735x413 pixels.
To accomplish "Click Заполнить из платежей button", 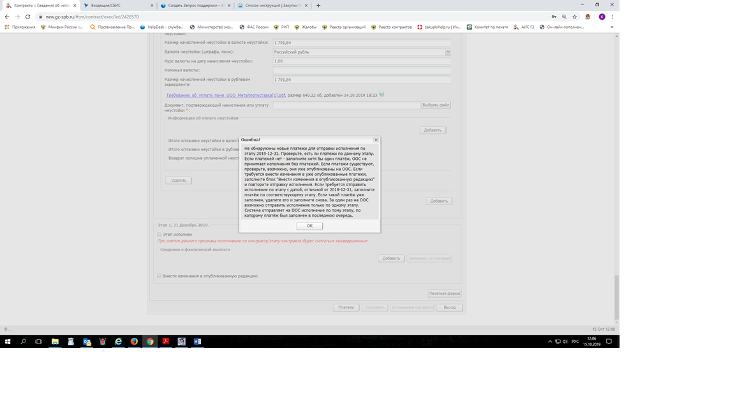I will click(429, 259).
